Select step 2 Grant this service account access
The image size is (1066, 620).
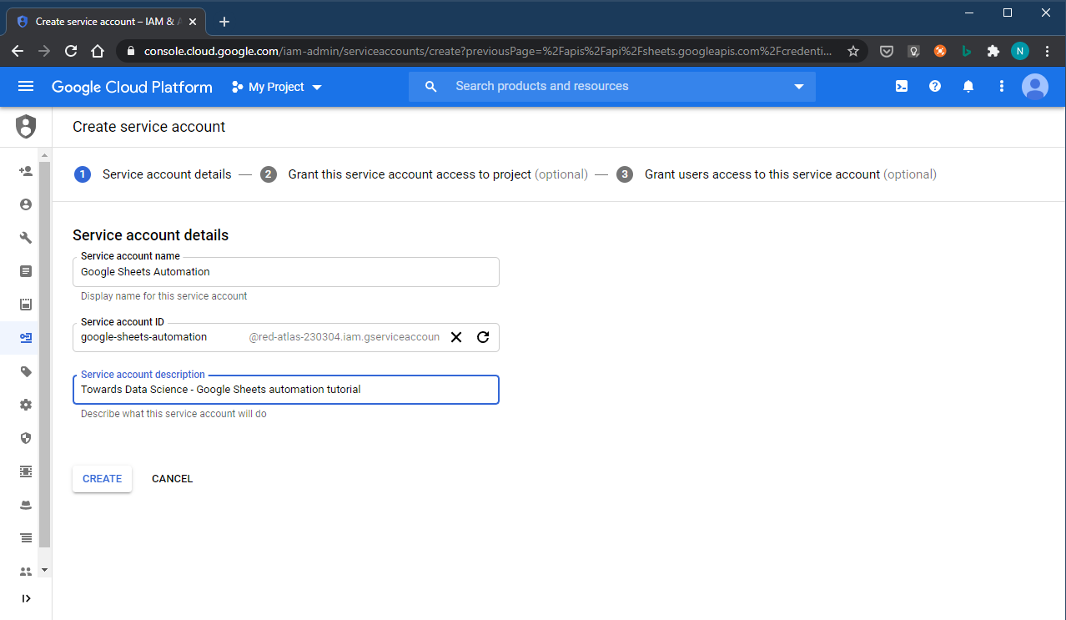click(424, 174)
